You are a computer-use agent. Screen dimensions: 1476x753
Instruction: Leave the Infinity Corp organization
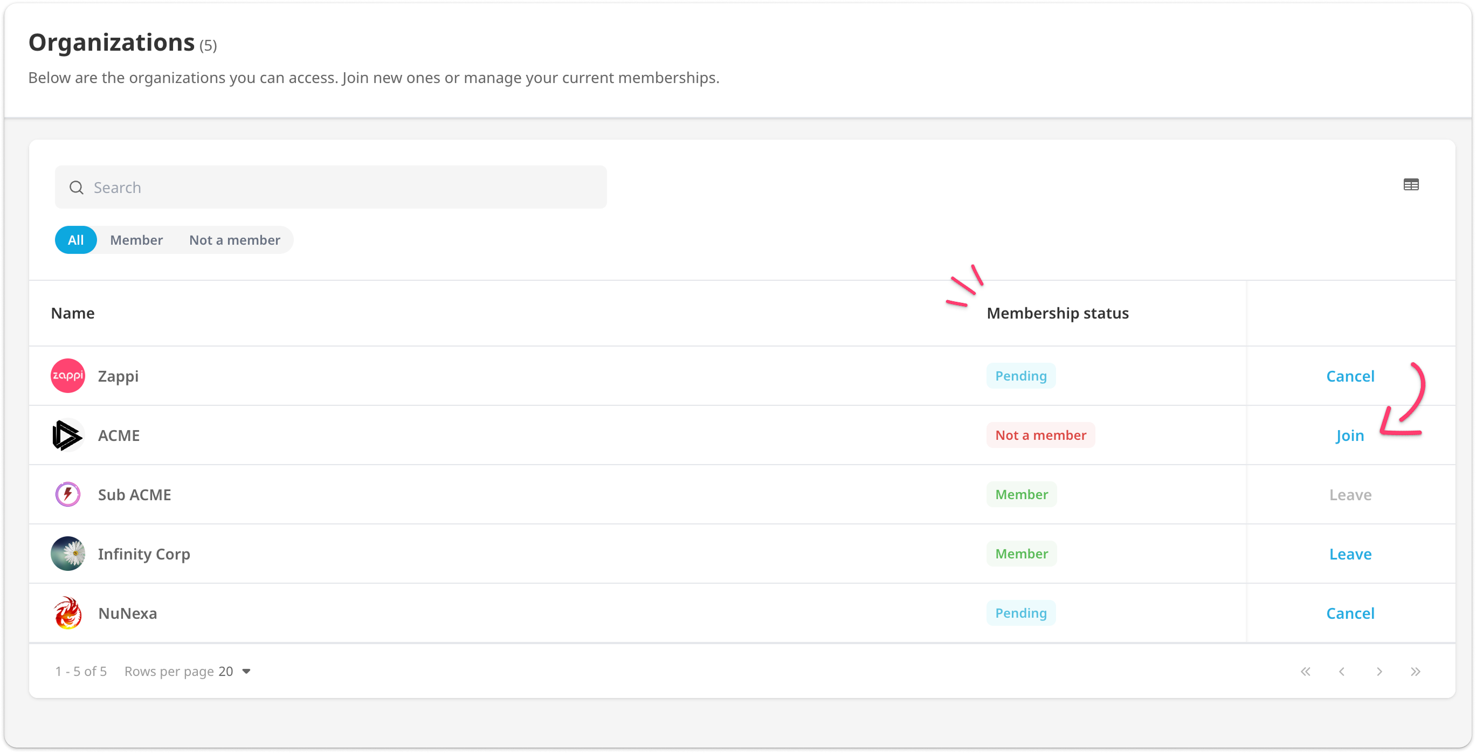point(1350,554)
